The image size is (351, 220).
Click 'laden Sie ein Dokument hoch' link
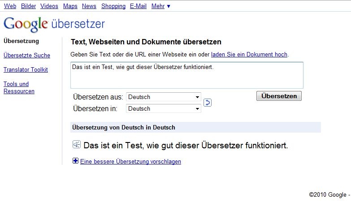point(249,54)
